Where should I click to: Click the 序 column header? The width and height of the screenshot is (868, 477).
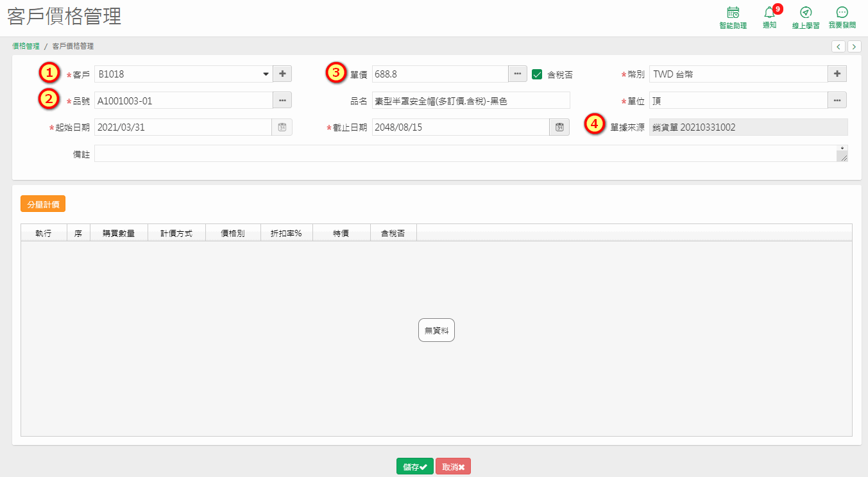tap(78, 233)
